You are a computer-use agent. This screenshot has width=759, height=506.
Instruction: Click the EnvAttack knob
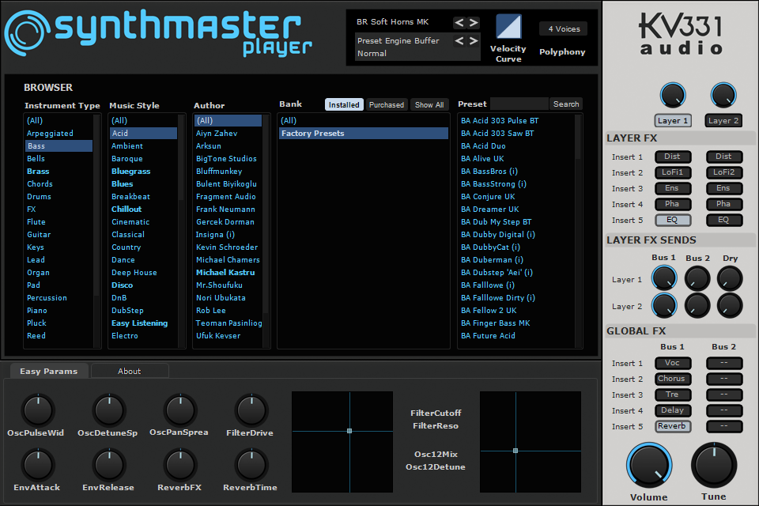point(38,465)
